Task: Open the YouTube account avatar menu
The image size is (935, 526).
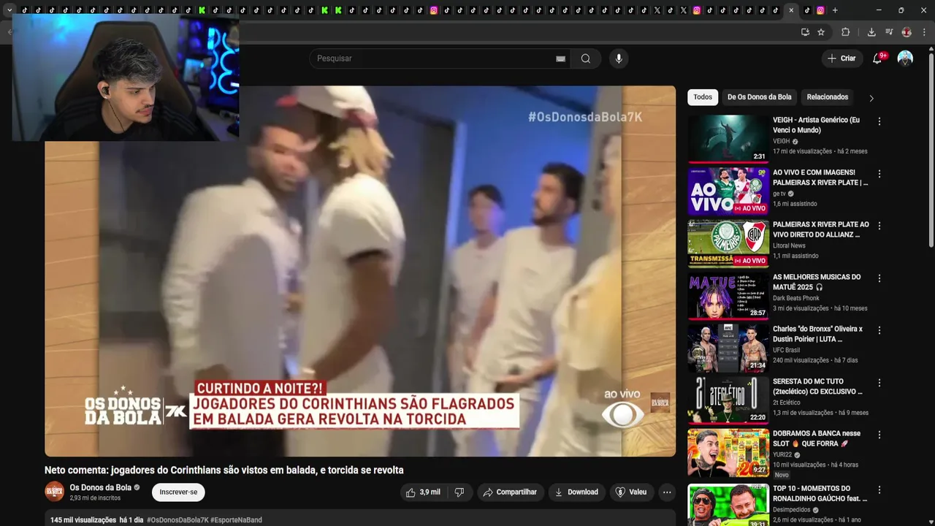Action: pyautogui.click(x=905, y=58)
